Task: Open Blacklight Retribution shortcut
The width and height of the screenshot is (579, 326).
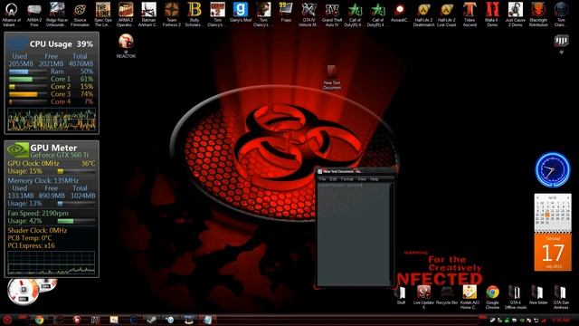Action: [x=538, y=14]
